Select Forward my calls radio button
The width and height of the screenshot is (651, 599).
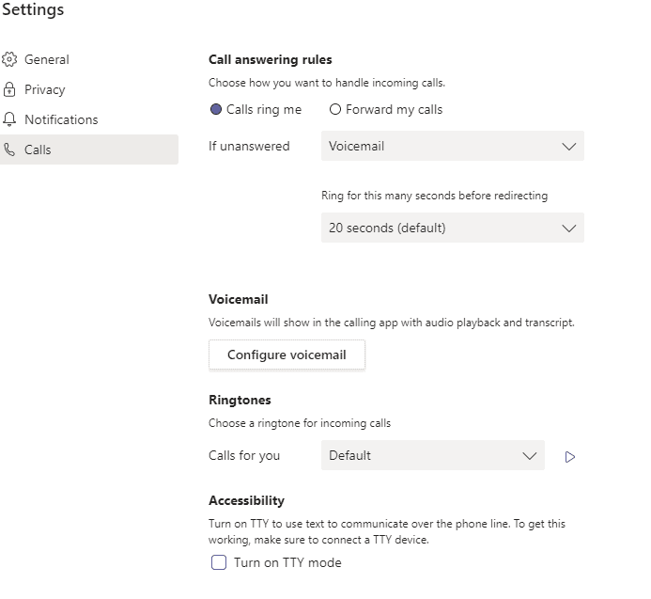(x=334, y=109)
